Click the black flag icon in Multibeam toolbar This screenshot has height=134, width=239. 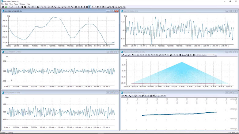[x=132, y=55]
